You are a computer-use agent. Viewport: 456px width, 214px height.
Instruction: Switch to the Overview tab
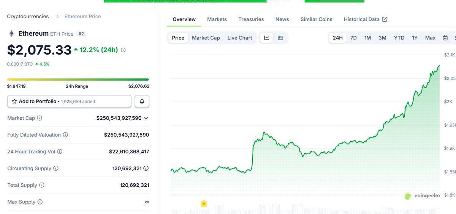click(x=184, y=19)
